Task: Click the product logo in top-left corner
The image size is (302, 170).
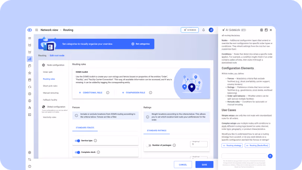Action: click(30, 30)
